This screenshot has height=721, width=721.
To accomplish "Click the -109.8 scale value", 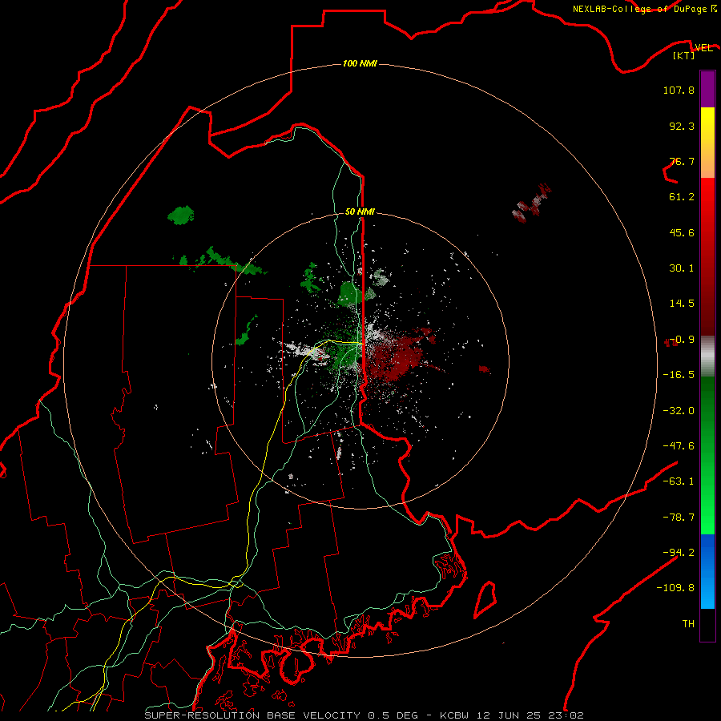I will (675, 588).
